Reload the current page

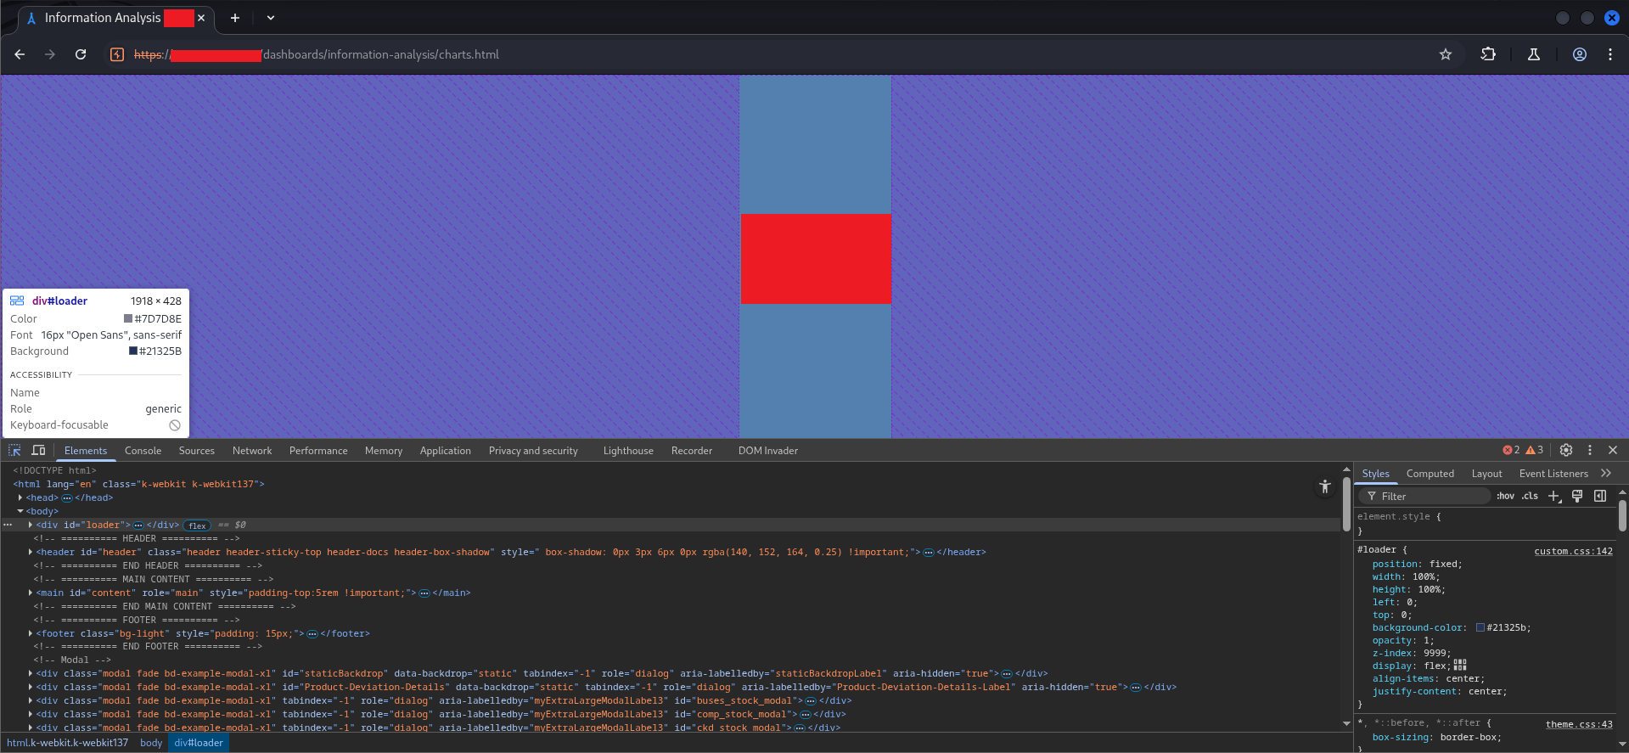[x=81, y=54]
